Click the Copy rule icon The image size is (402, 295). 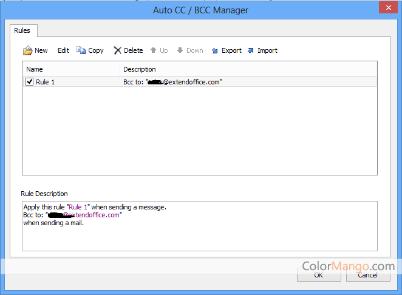(x=81, y=51)
